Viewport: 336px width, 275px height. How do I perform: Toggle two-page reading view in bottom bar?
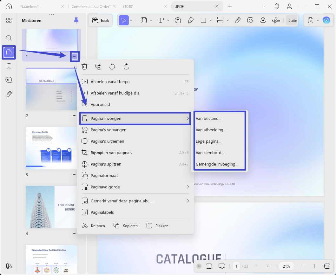click(x=209, y=266)
